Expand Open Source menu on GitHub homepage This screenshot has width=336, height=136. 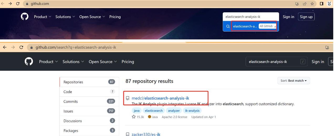pos(92,17)
